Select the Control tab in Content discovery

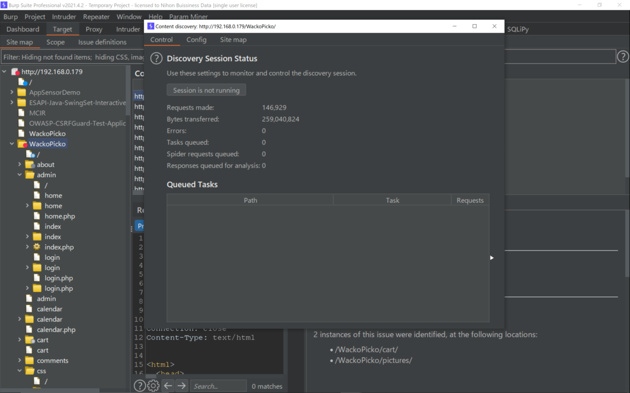click(162, 40)
